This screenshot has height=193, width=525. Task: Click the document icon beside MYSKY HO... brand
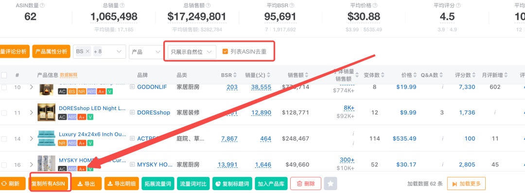[x=132, y=164]
